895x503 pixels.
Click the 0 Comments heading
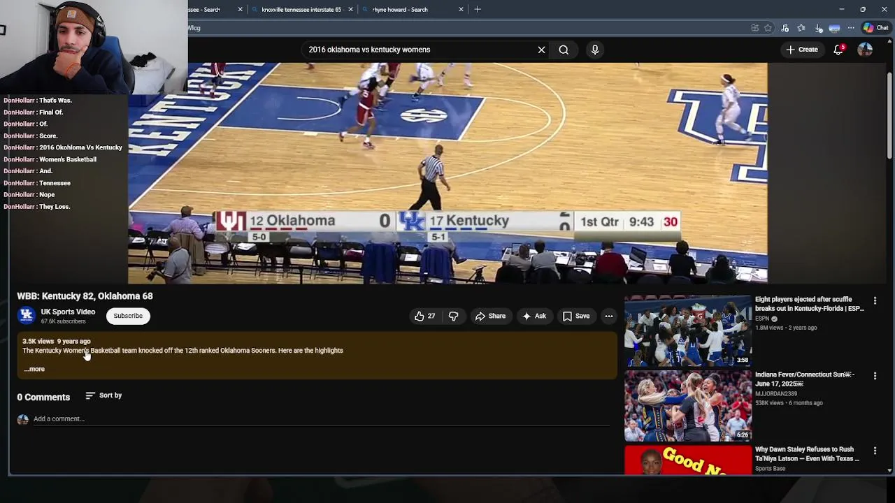(43, 397)
